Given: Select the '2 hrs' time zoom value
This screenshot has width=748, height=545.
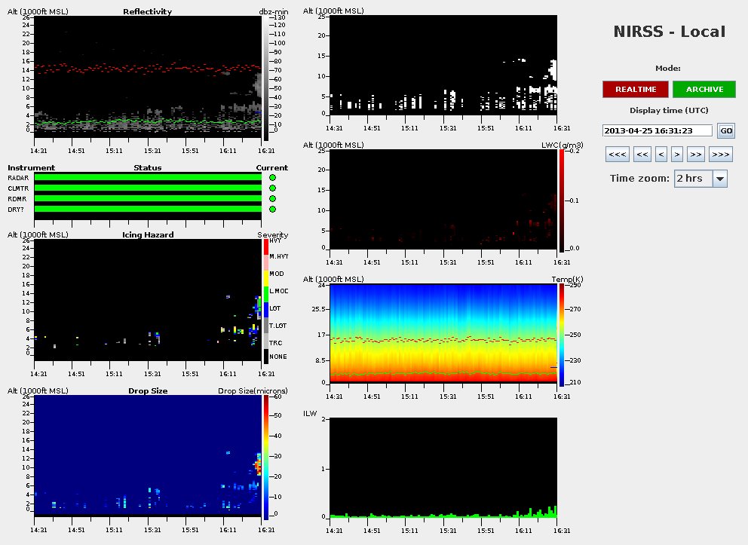Looking at the screenshot, I should pyautogui.click(x=692, y=179).
